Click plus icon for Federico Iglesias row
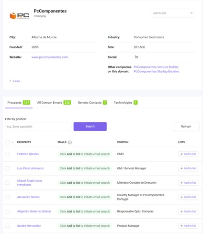This screenshot has width=203, height=234. coord(181,154)
